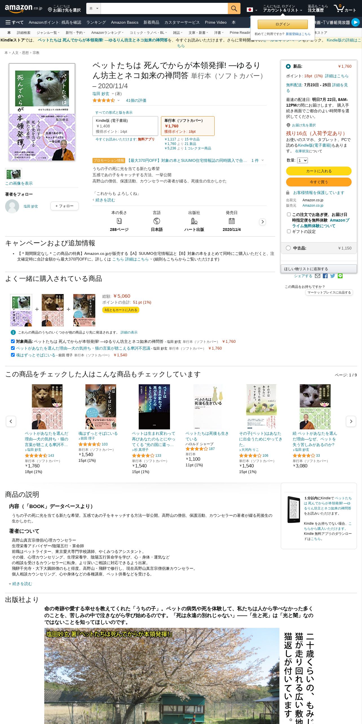Share the product on Facebook
This screenshot has height=724, width=362.
click(x=325, y=276)
